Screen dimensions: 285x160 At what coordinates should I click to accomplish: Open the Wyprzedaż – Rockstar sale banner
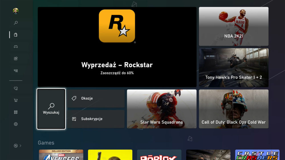click(117, 47)
